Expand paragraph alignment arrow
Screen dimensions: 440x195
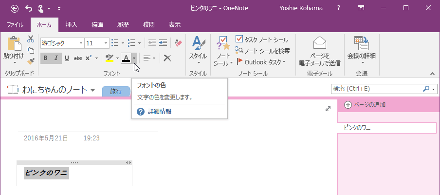[x=154, y=58]
